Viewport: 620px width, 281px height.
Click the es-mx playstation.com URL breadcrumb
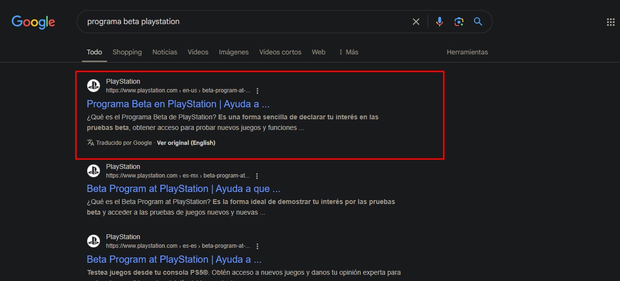178,176
